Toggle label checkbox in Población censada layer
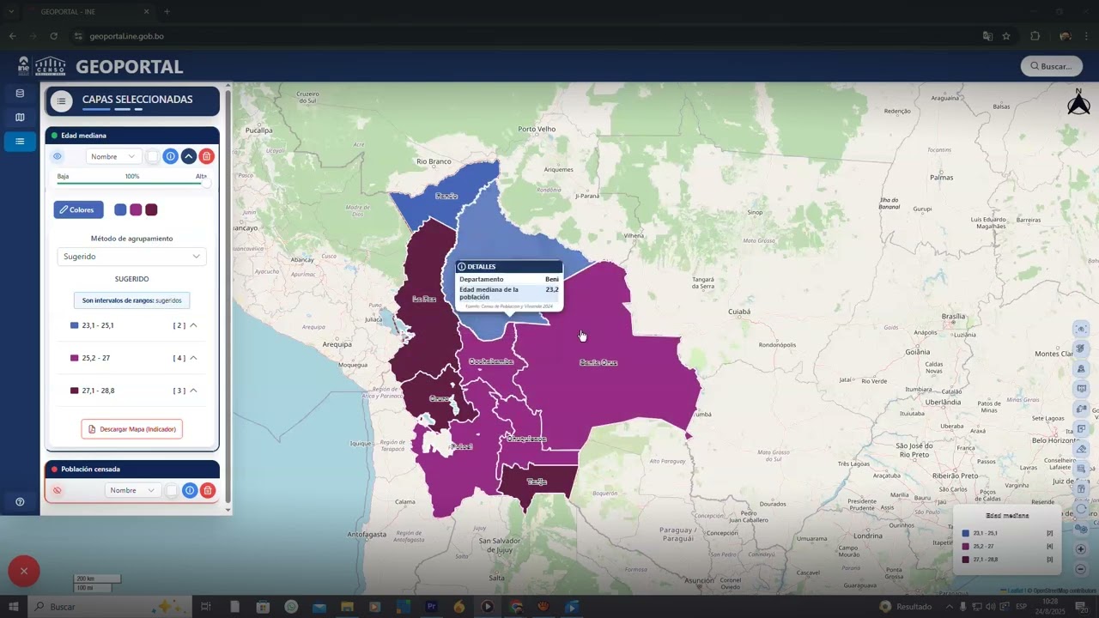The width and height of the screenshot is (1099, 618). [172, 490]
